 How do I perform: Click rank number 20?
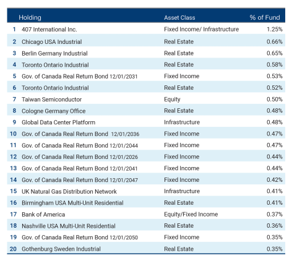(x=13, y=249)
